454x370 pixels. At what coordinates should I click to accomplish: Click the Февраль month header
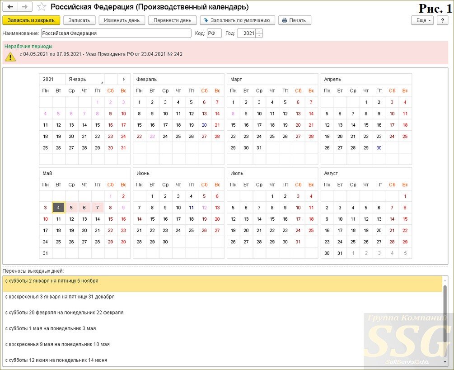[178, 79]
